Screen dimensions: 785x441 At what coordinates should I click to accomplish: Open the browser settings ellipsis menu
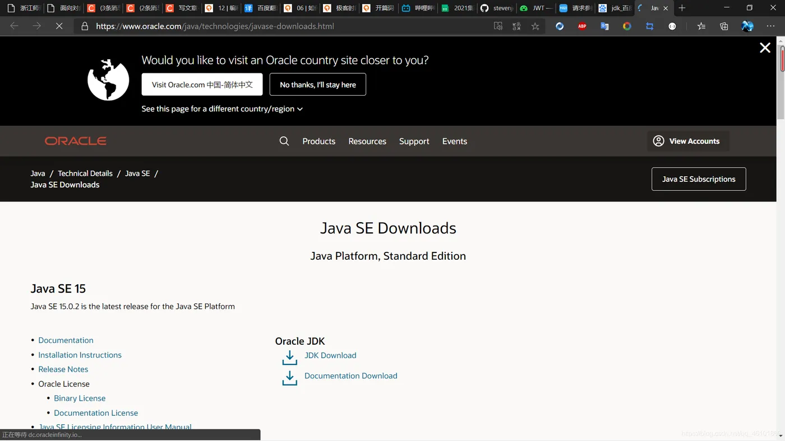pos(770,26)
